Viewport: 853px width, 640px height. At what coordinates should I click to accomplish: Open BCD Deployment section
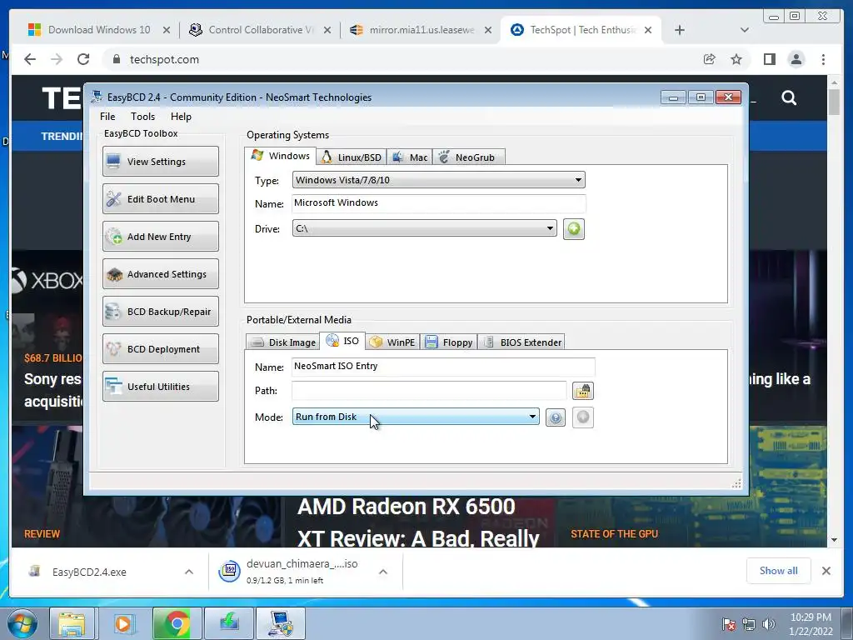161,349
